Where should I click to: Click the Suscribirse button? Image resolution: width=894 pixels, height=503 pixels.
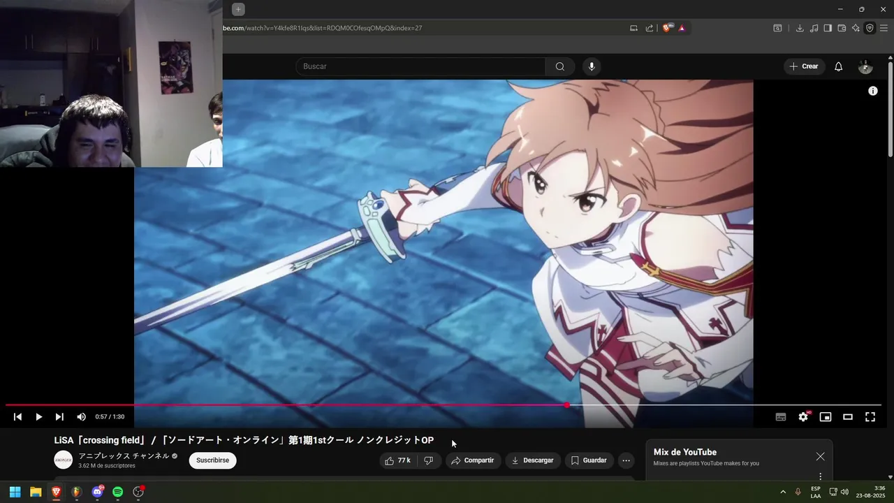(213, 460)
